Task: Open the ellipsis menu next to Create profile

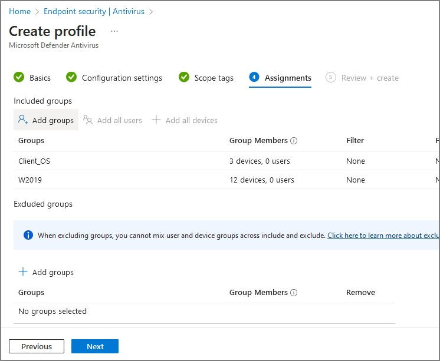Action: coord(114,31)
